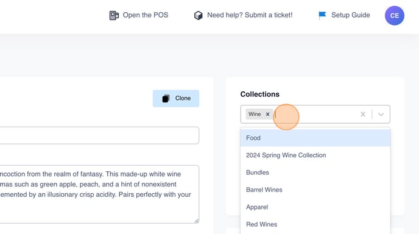
Task: Remove the Wine collection tag
Action: click(267, 114)
